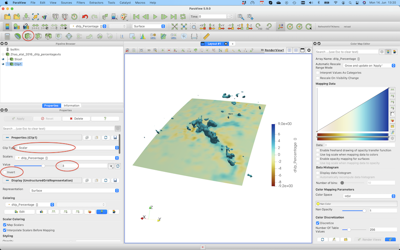Click the Contour filter icon
This screenshot has height=250, width=400.
pos(18,36)
